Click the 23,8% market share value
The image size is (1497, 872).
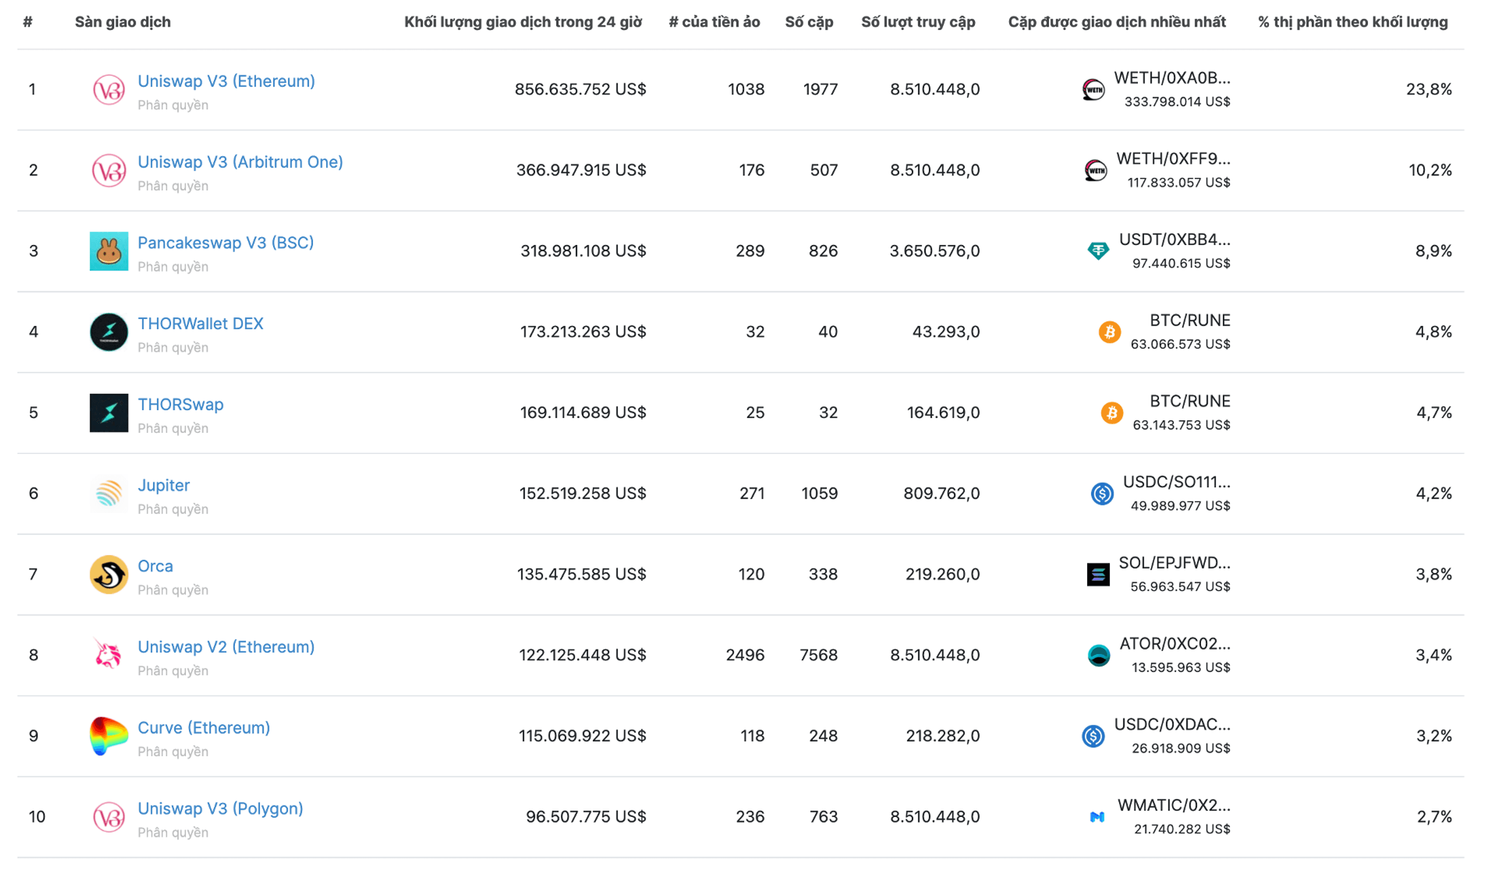tap(1430, 89)
